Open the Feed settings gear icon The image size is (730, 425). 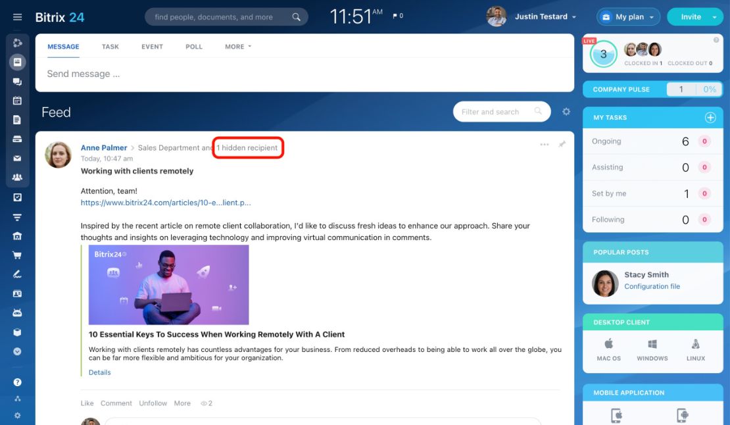566,112
